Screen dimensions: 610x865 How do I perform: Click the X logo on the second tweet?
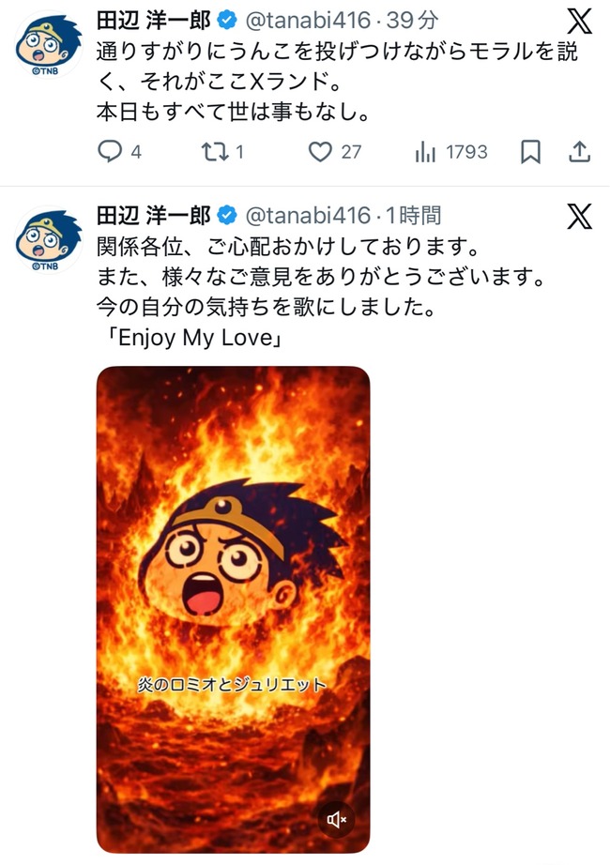pos(580,216)
